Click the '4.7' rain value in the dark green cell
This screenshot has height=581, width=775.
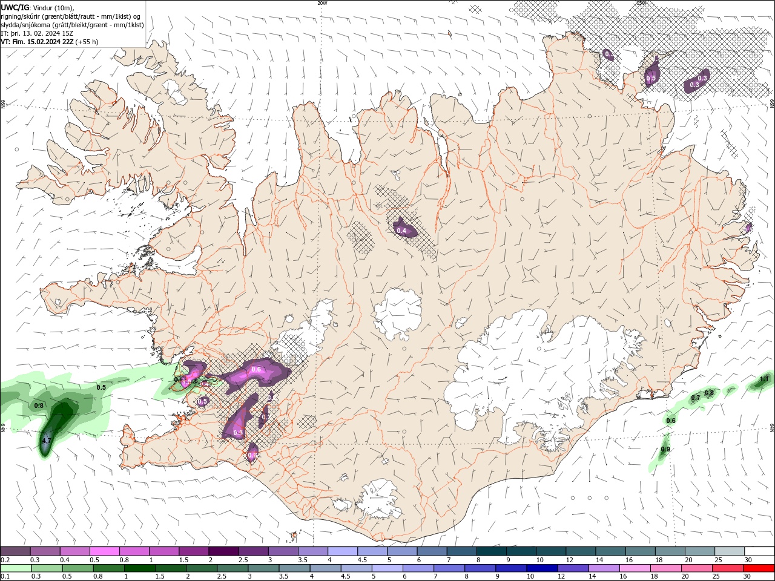click(47, 441)
